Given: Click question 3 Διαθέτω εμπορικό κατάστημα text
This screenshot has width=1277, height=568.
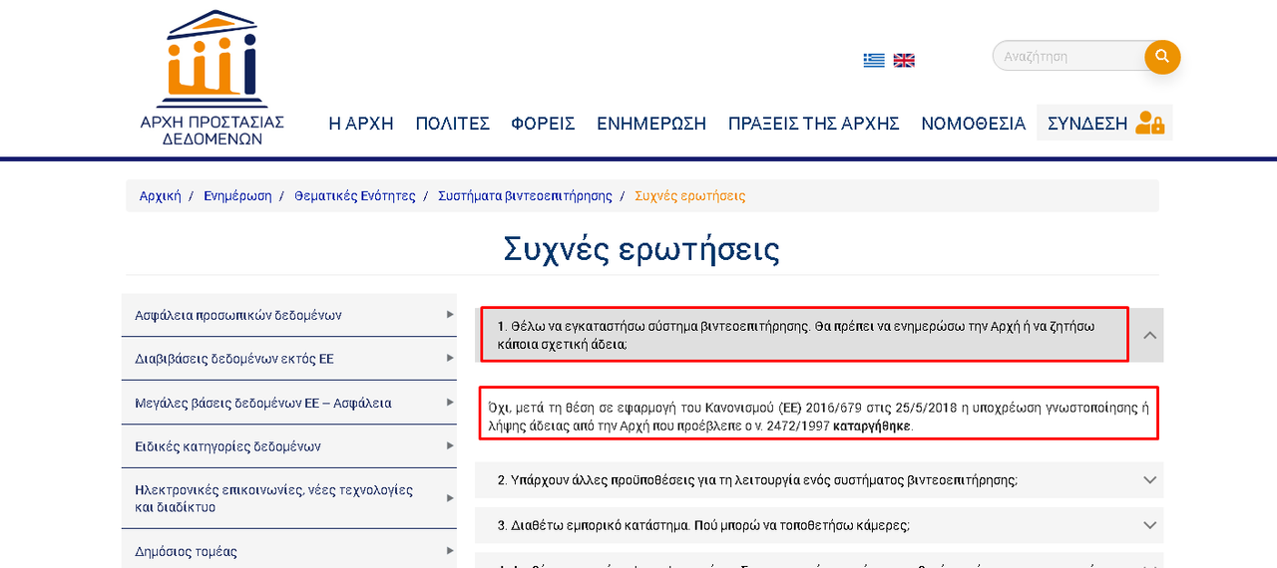Looking at the screenshot, I should [703, 525].
